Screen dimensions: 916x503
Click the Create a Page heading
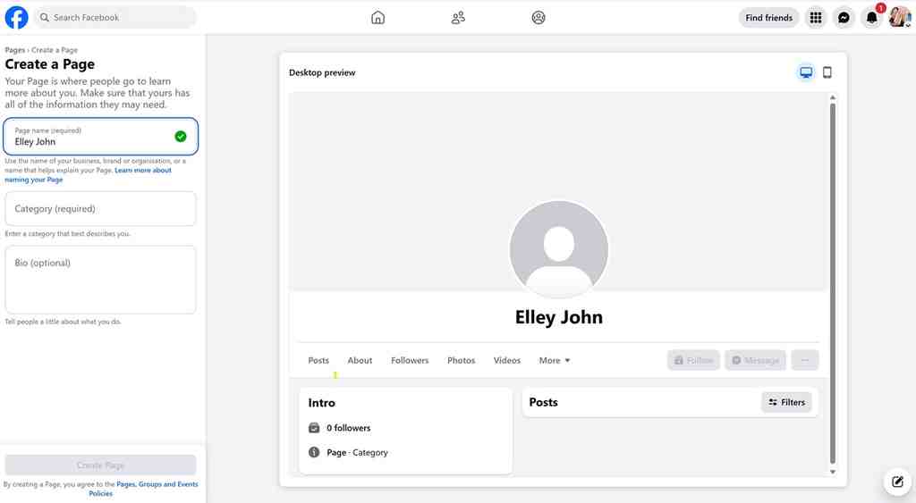[50, 64]
